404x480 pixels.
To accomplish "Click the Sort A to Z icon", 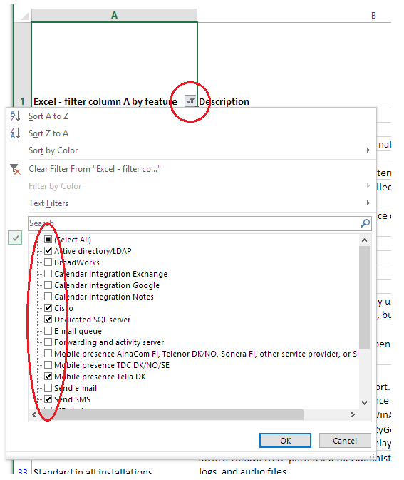I will pos(15,116).
